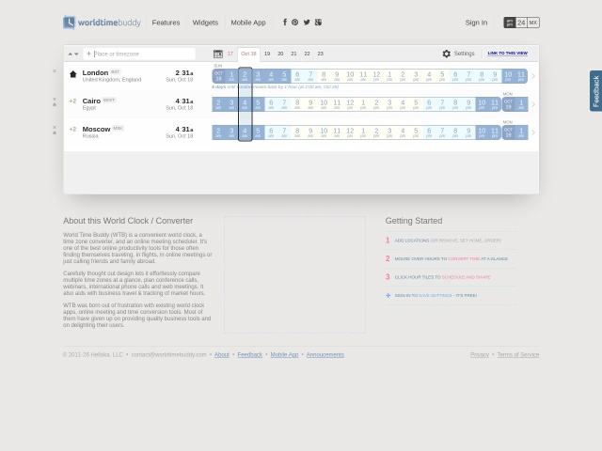Click the SCHEDULE AND SHARE highlighted text
This screenshot has height=451, width=602.
(x=467, y=277)
